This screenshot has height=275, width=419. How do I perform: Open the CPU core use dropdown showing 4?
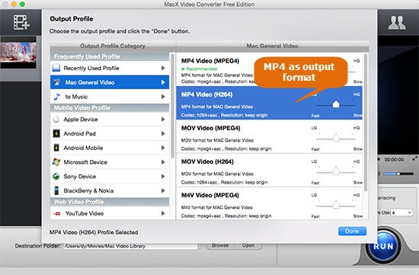[x=402, y=213]
